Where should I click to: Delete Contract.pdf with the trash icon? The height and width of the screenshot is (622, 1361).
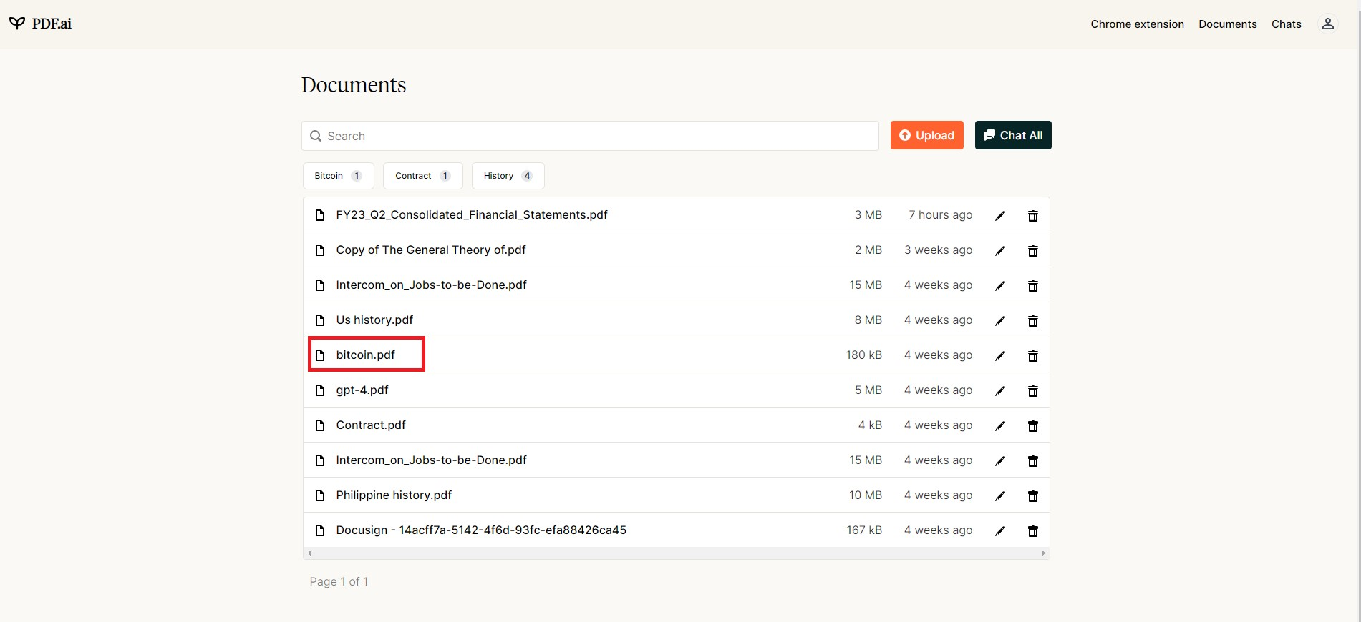(x=1032, y=426)
